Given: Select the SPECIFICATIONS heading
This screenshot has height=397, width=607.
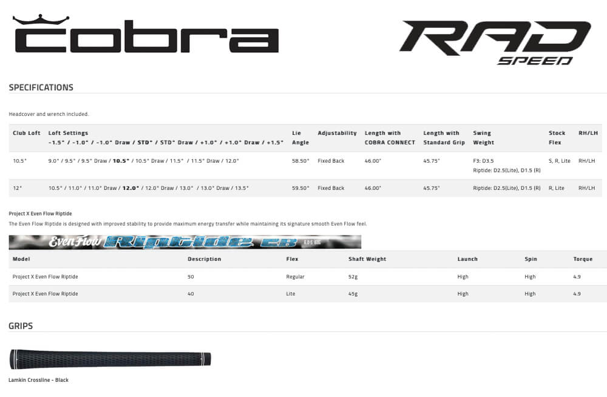Looking at the screenshot, I should 41,87.
